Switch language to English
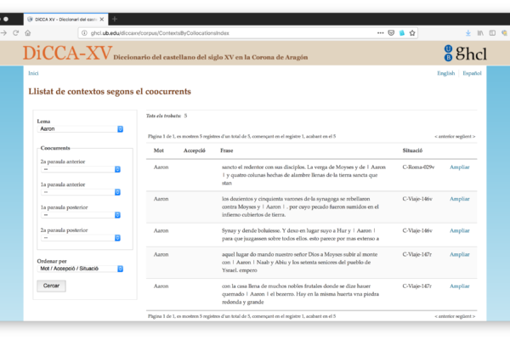The height and width of the screenshot is (340, 510). (x=445, y=74)
